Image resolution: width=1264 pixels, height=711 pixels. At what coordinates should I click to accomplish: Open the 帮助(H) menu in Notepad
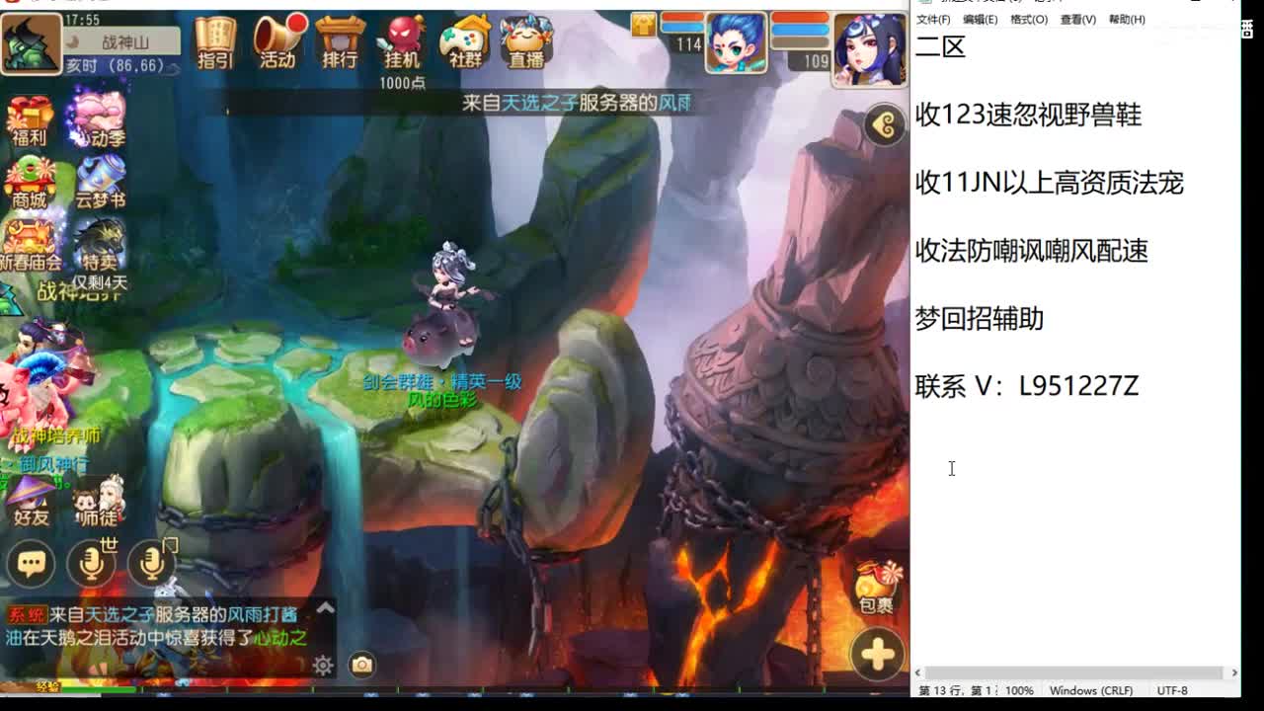pos(1127,20)
